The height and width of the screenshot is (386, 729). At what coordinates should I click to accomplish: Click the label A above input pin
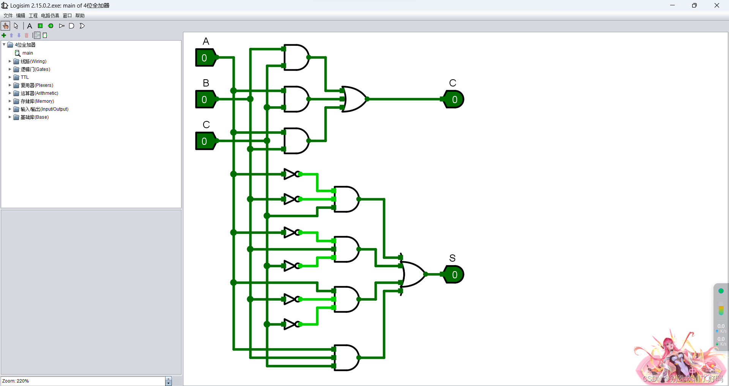(206, 41)
